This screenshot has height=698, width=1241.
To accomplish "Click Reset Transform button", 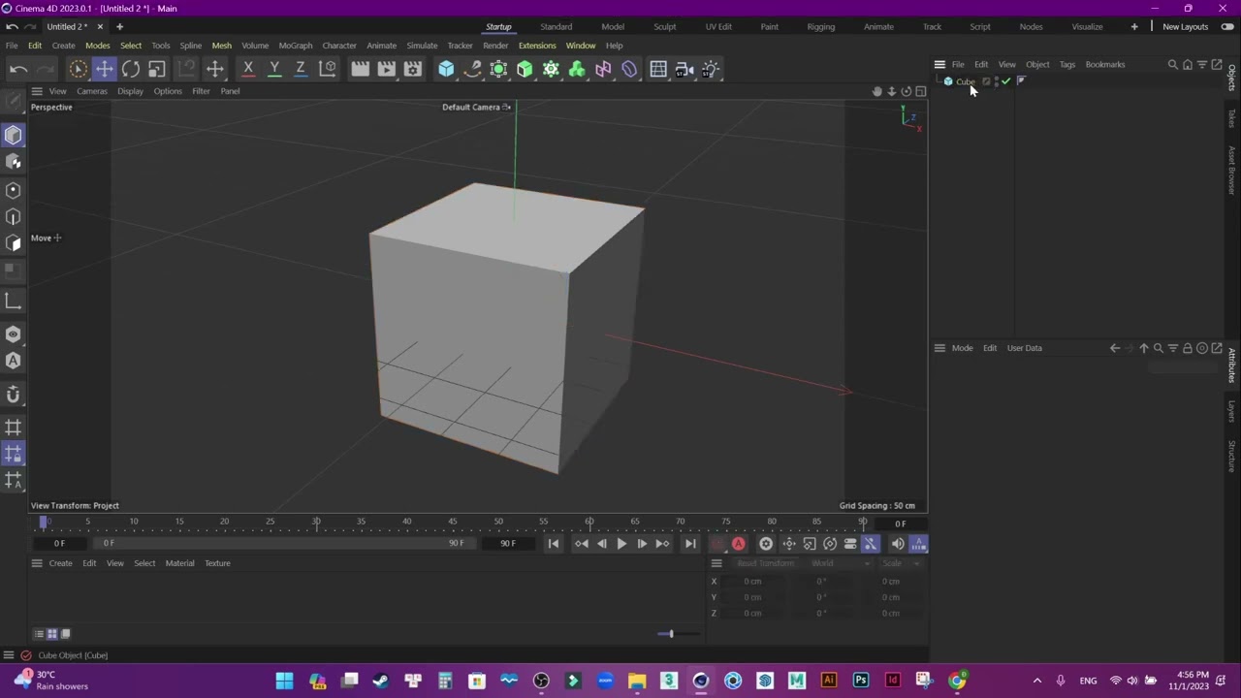I will 765,563.
